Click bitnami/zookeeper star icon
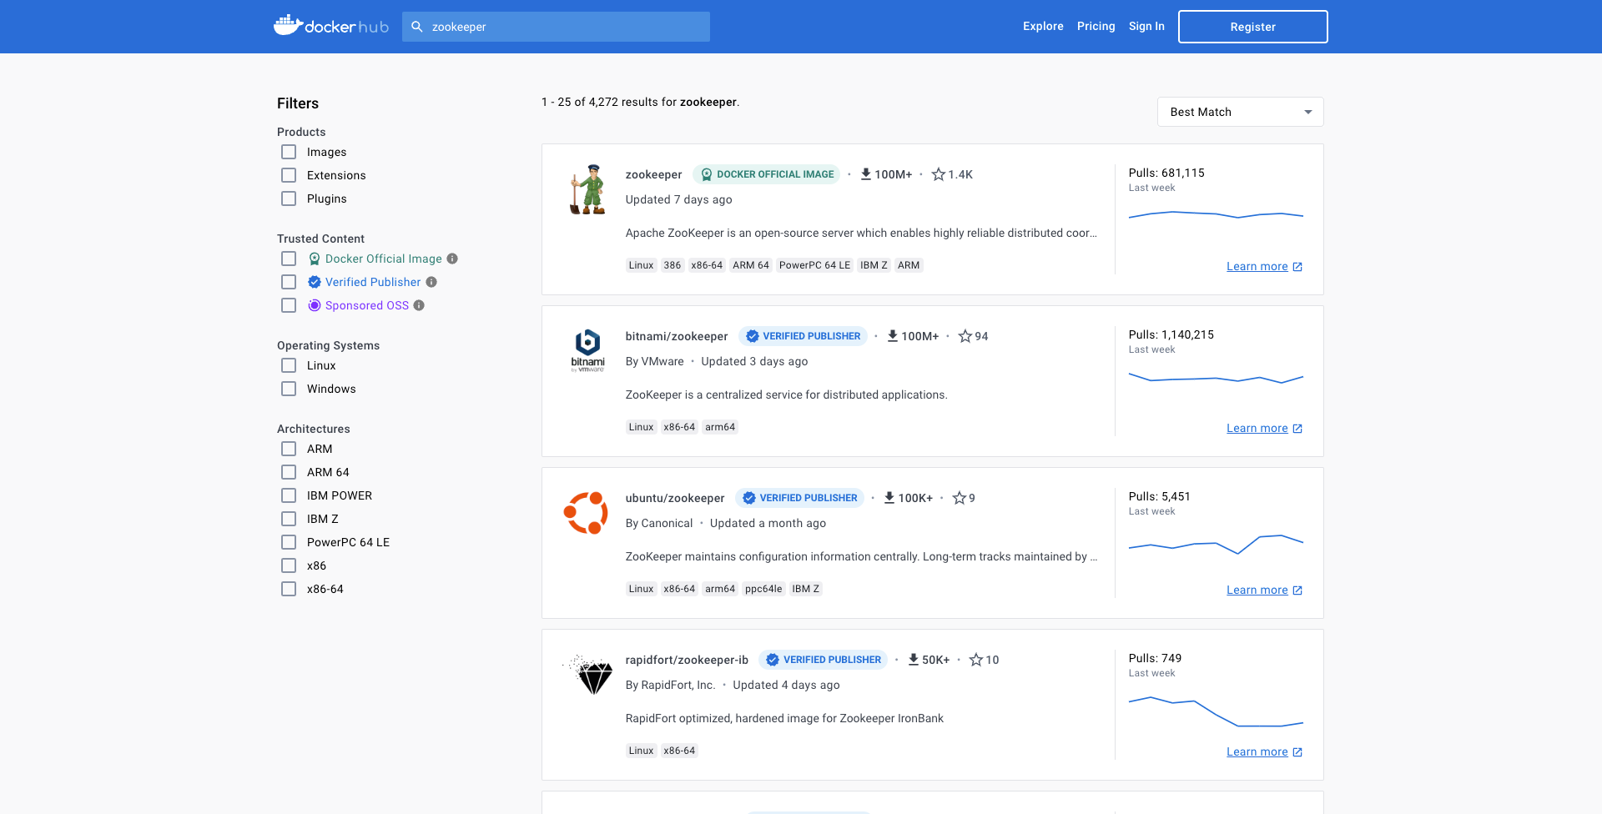The image size is (1602, 814). coord(965,336)
